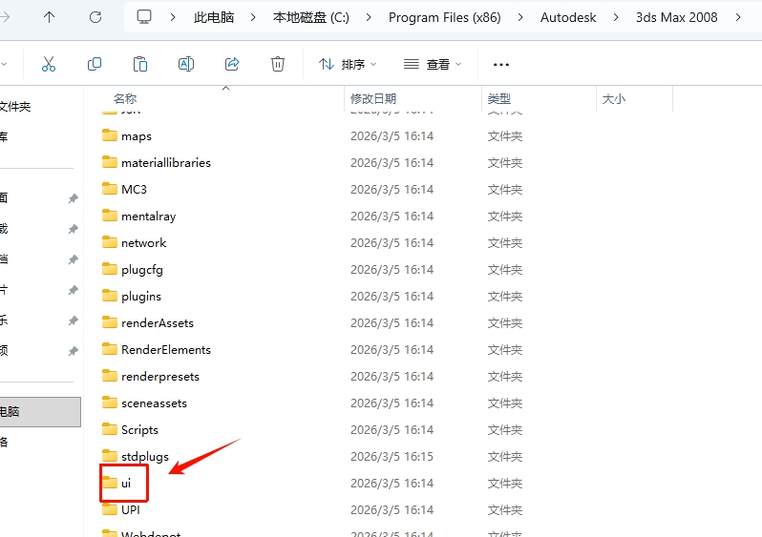This screenshot has height=537, width=762.
Task: Select the plugins folder in the list
Action: pyautogui.click(x=140, y=297)
